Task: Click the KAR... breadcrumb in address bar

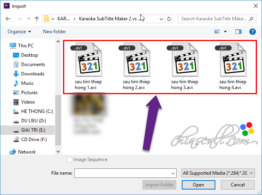Action: 63,19
